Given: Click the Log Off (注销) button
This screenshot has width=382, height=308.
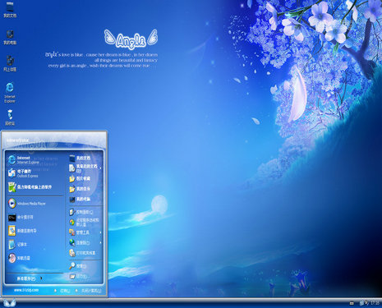Looking at the screenshot, I should coord(62,291).
